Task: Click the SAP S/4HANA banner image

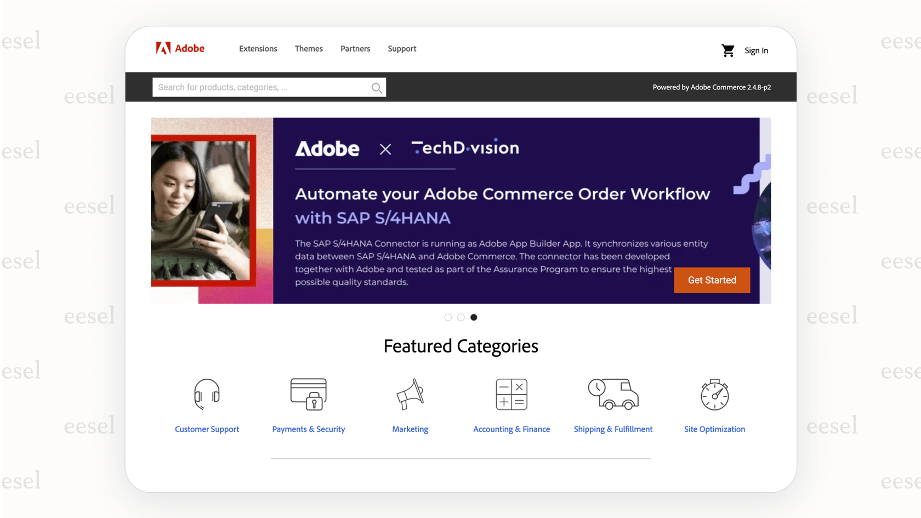Action: pos(461,210)
